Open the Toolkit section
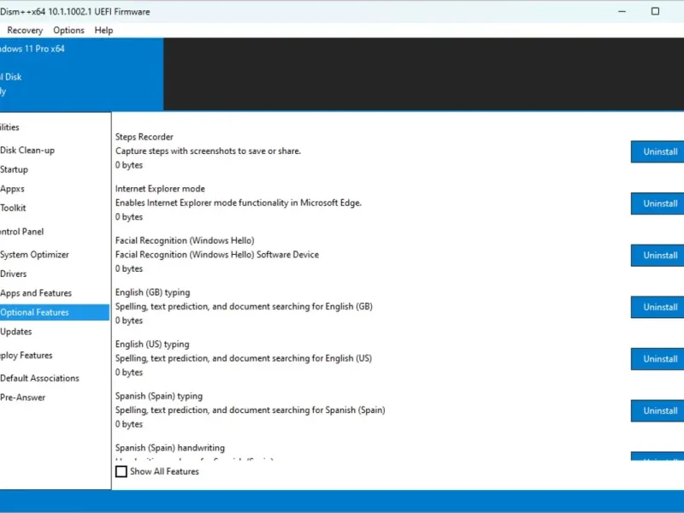 pos(13,208)
